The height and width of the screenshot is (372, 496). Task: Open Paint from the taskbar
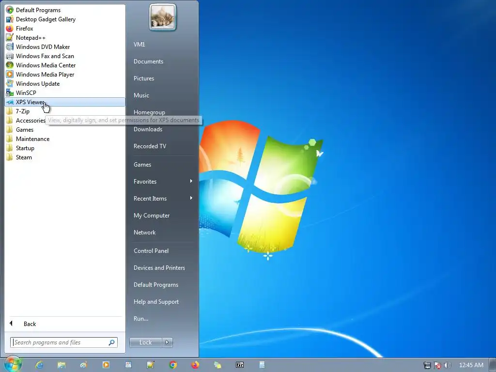coord(83,365)
